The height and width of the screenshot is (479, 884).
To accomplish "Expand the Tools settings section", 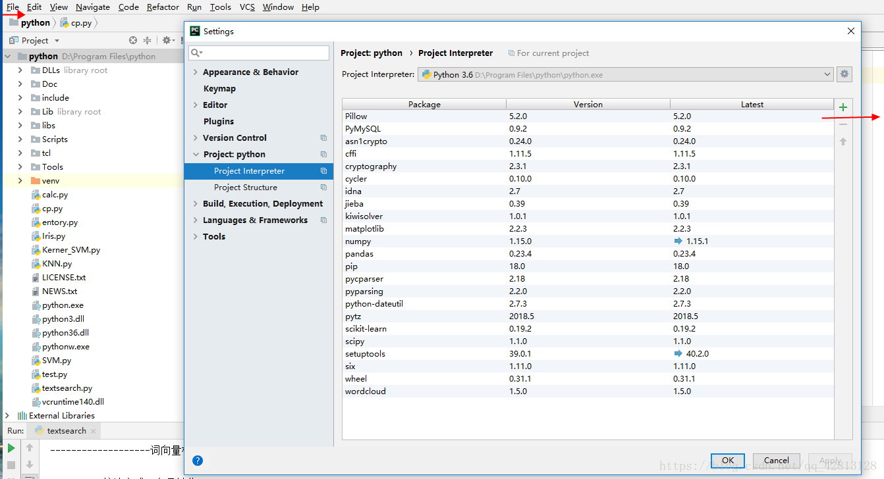I will (196, 237).
